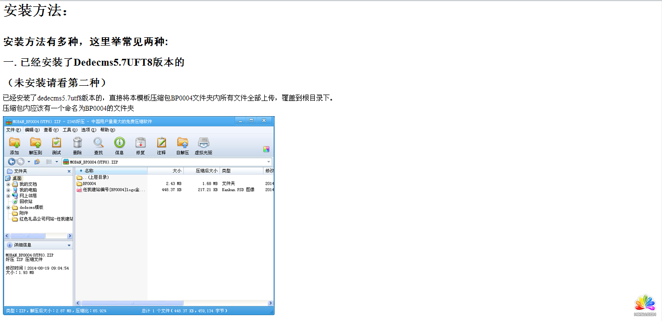Sort files by clicking 名称 column header

pos(90,171)
